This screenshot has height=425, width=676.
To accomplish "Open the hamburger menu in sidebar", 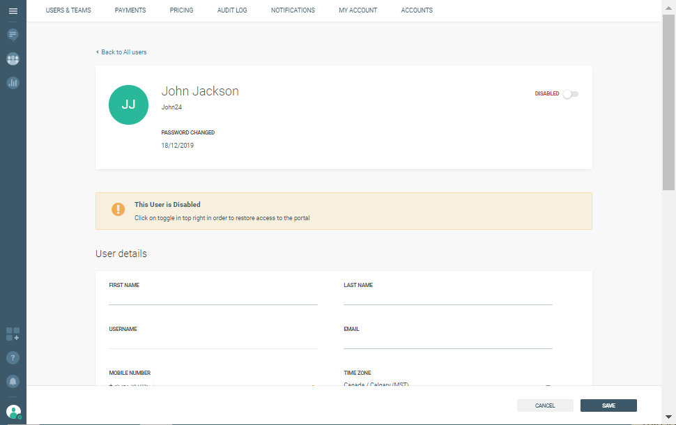I will click(13, 11).
